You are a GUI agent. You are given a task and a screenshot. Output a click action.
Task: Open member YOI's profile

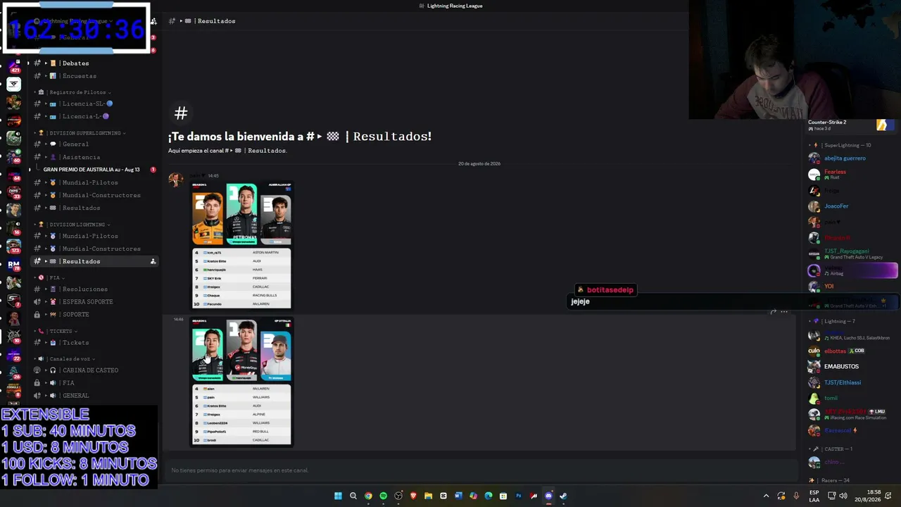coord(852,287)
